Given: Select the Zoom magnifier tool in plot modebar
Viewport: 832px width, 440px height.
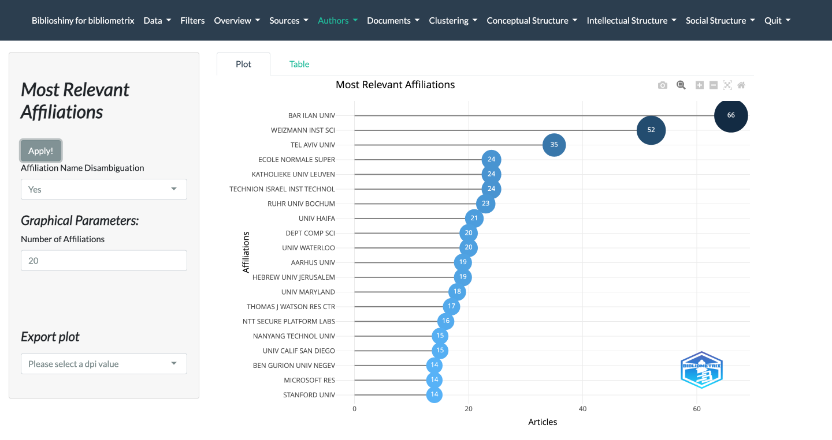Looking at the screenshot, I should tap(681, 85).
